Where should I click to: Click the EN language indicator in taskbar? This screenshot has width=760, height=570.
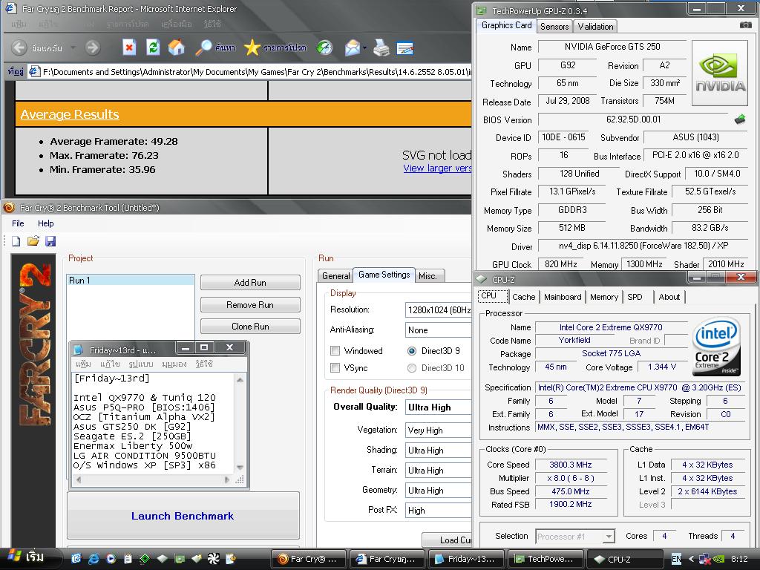676,559
